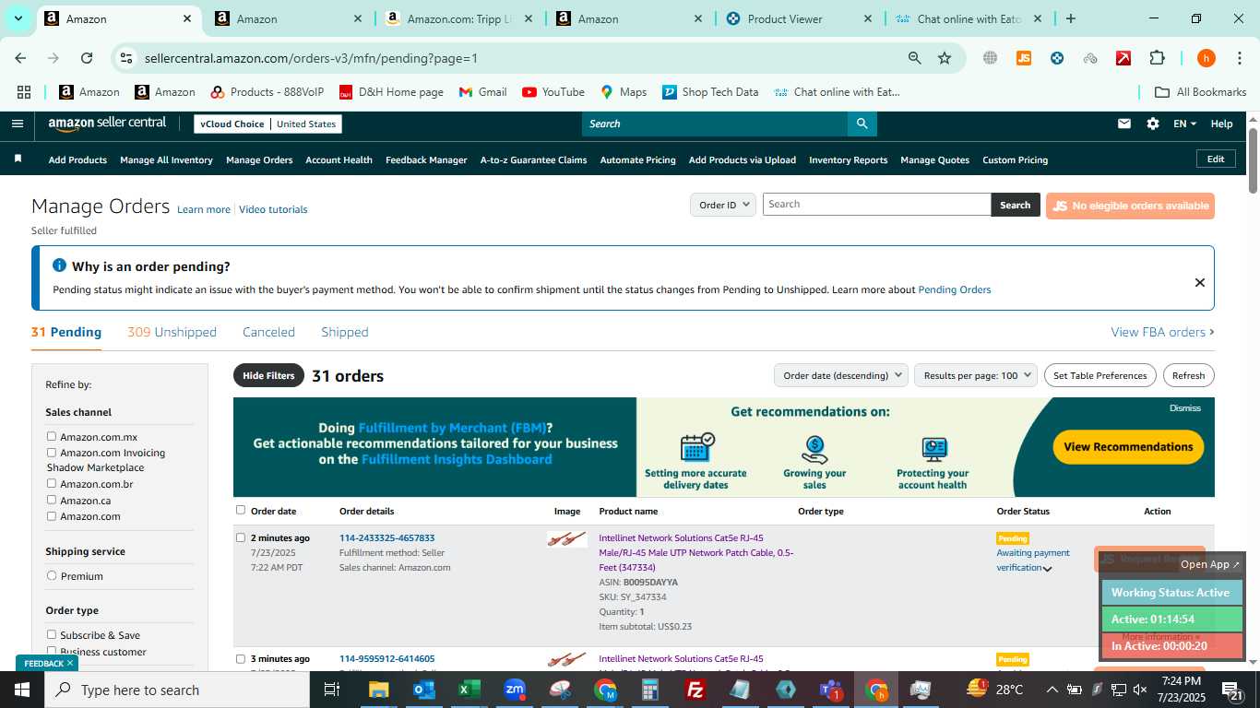Screen dimensions: 1260x708
Task: Open the vCloud Choice United States selector
Action: (x=268, y=124)
